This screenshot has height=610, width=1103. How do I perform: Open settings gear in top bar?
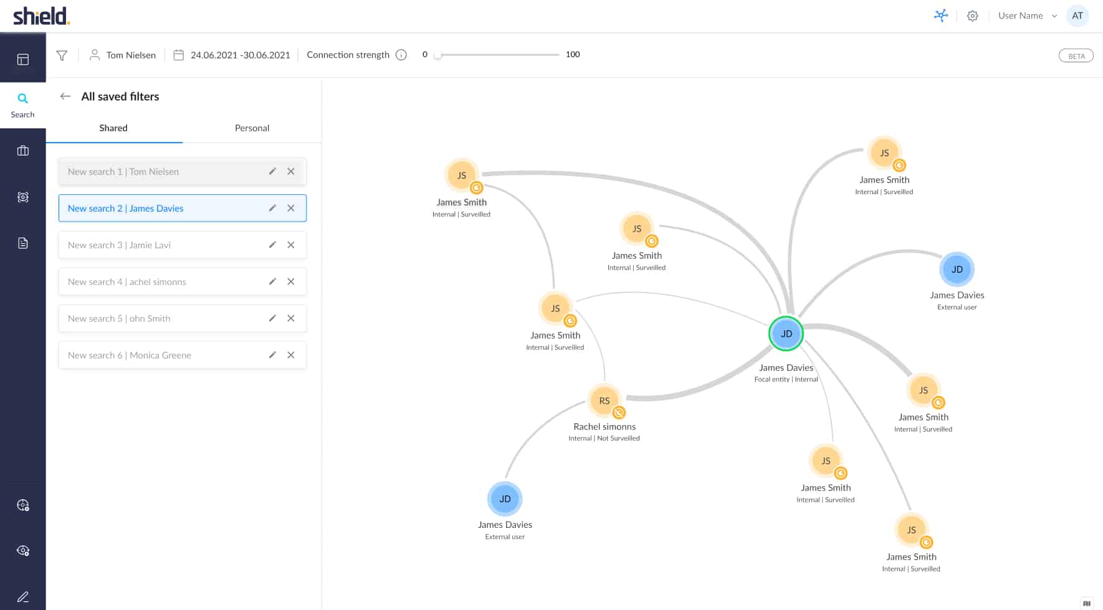[x=972, y=16]
